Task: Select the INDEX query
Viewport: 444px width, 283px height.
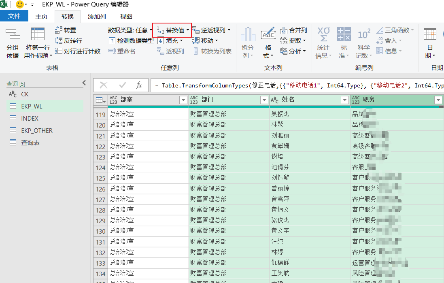Action: tap(45, 118)
